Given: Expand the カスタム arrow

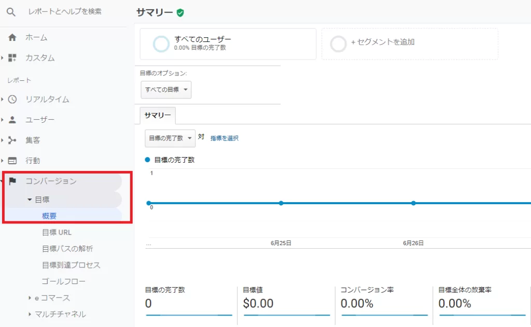Looking at the screenshot, I should click(2, 58).
